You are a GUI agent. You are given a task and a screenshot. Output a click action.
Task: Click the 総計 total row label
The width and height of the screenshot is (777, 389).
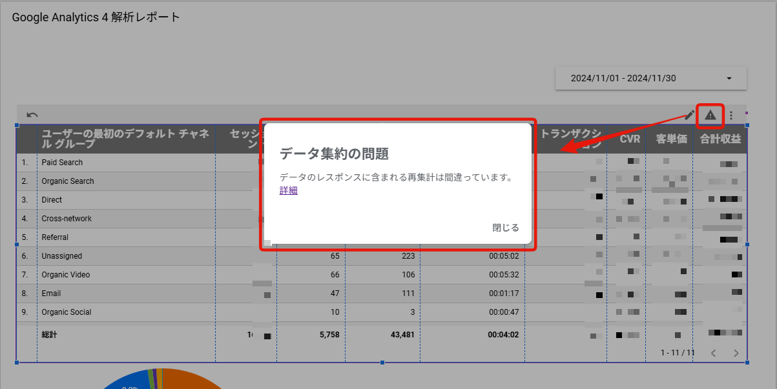tap(50, 335)
